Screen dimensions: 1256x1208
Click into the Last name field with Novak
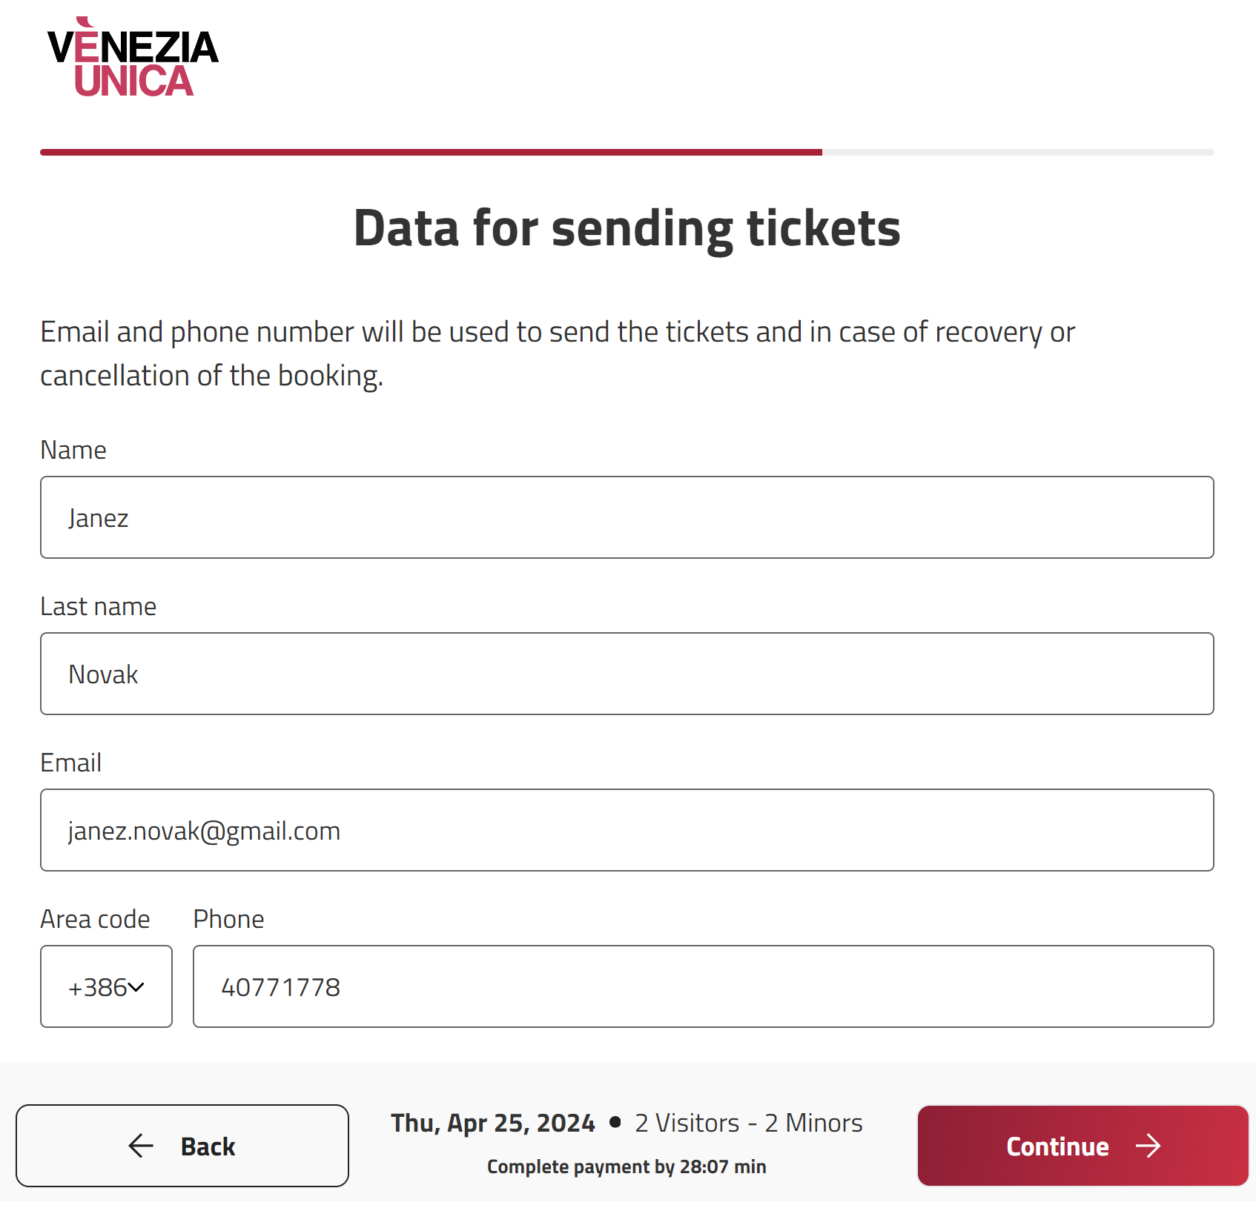pyautogui.click(x=627, y=674)
